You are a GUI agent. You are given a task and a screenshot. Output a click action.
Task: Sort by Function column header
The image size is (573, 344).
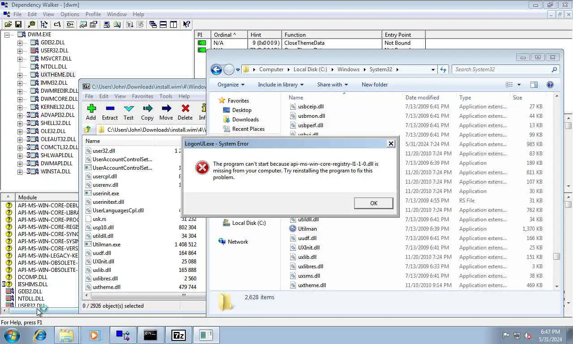point(332,34)
